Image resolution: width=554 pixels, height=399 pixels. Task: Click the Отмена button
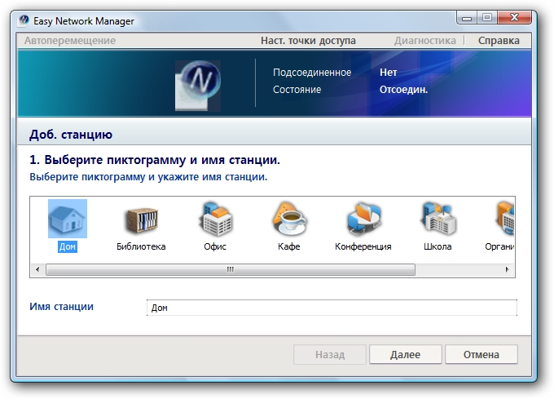tap(481, 354)
